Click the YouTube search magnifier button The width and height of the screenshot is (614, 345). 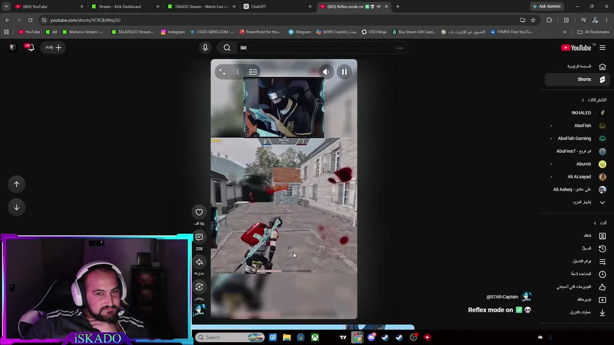tap(227, 47)
